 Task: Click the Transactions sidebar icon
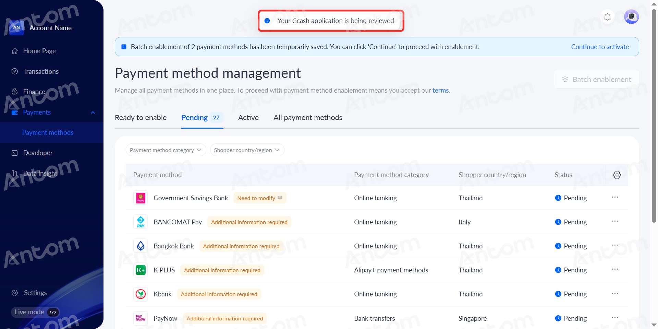(15, 71)
